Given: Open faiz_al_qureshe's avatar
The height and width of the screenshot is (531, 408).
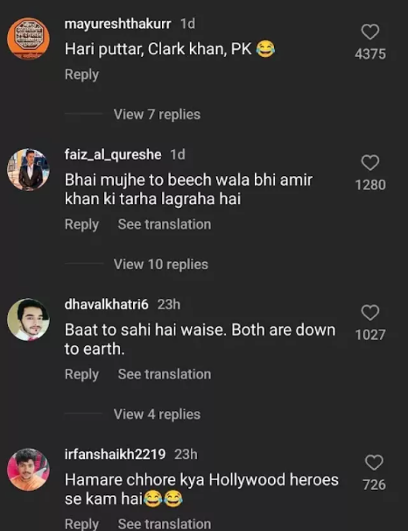Looking at the screenshot, I should 28,169.
